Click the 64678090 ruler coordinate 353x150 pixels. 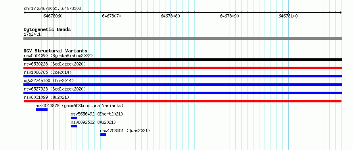click(x=229, y=16)
